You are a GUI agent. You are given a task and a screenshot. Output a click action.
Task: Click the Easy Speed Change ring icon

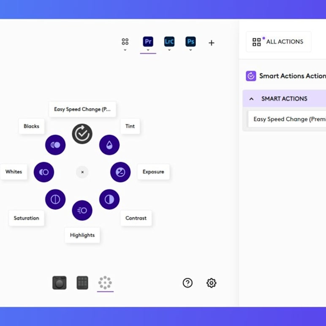pos(82,134)
